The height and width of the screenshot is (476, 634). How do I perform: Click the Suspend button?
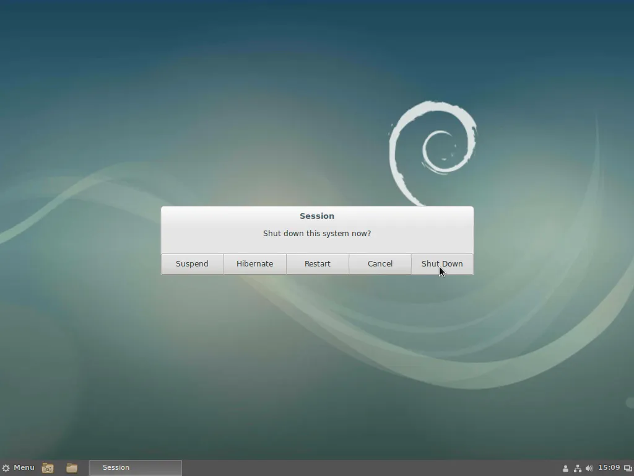[x=192, y=264]
